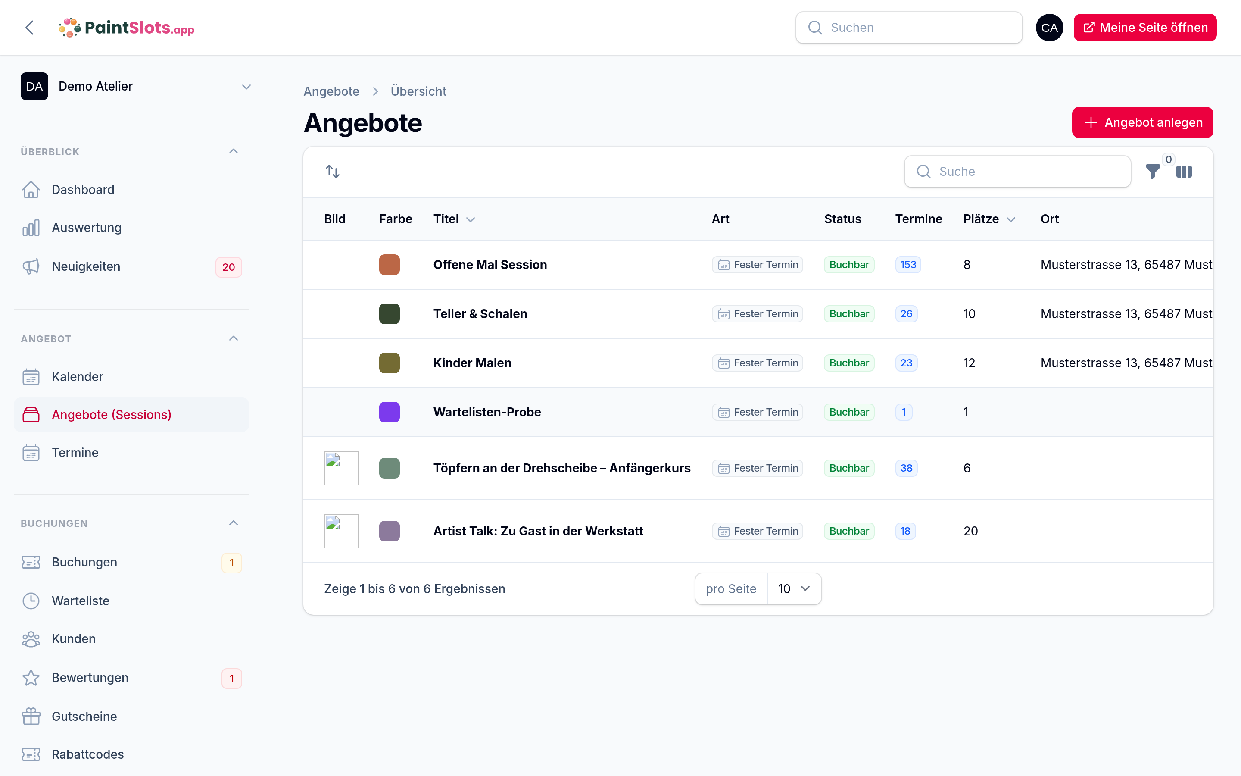Open Auswertung in sidebar

coord(131,228)
